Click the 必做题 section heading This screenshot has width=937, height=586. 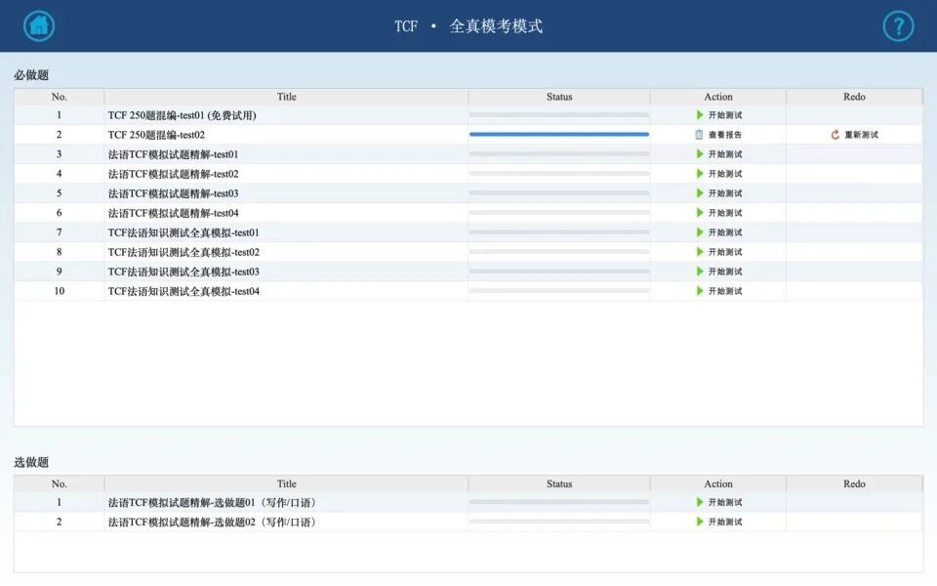[31, 75]
